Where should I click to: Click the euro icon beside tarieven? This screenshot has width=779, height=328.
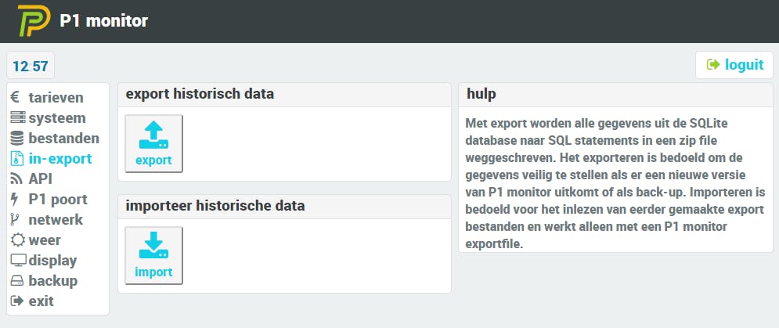coord(16,98)
